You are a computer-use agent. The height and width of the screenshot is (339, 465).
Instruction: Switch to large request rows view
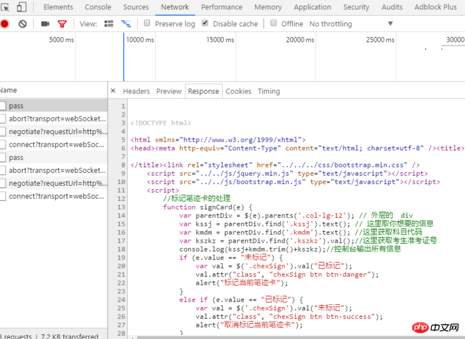click(x=109, y=24)
